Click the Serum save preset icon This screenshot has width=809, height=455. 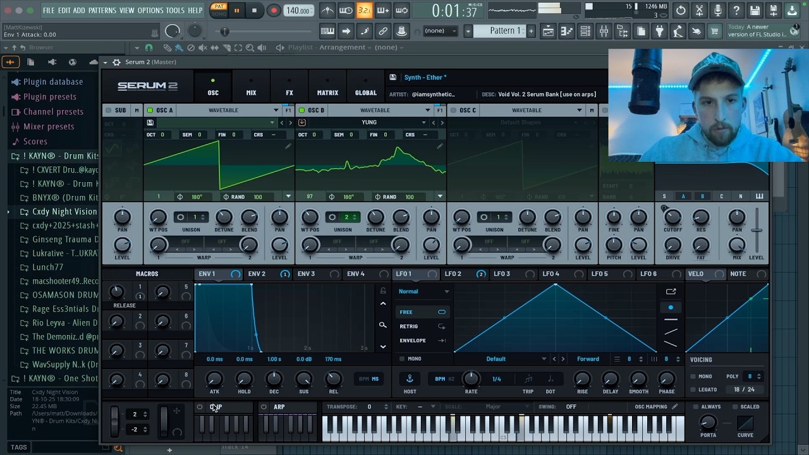point(392,77)
